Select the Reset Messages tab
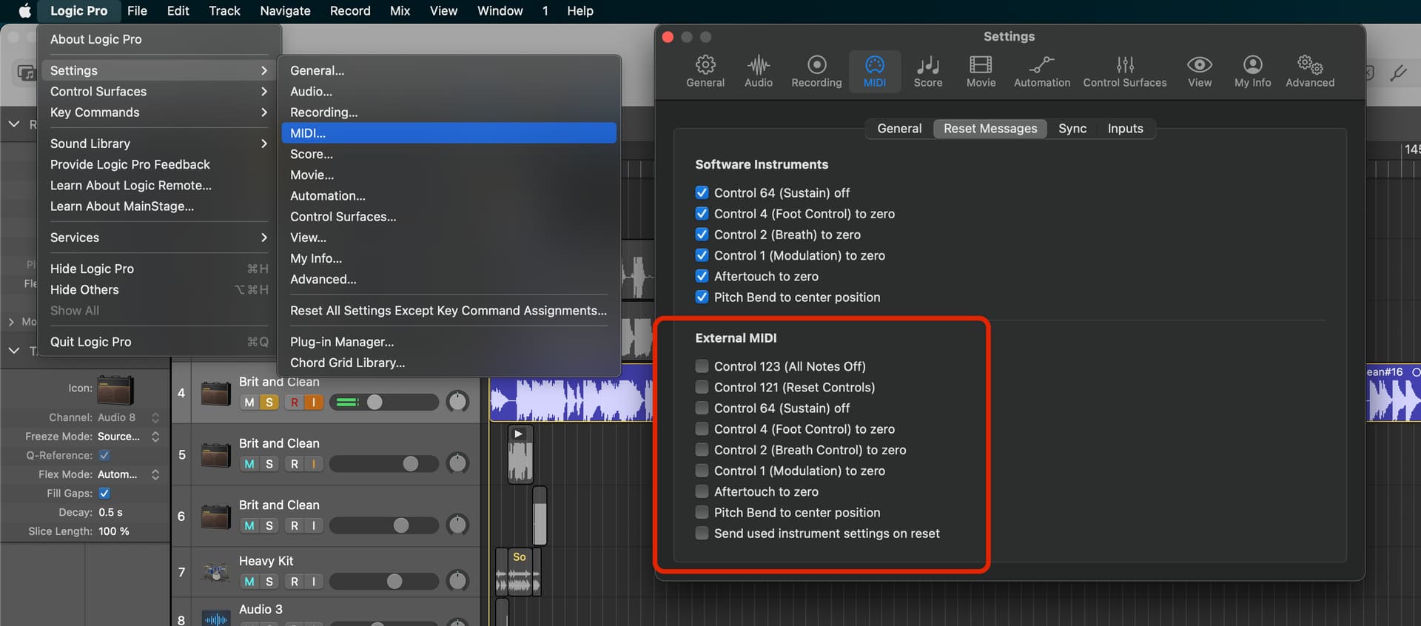 (990, 129)
